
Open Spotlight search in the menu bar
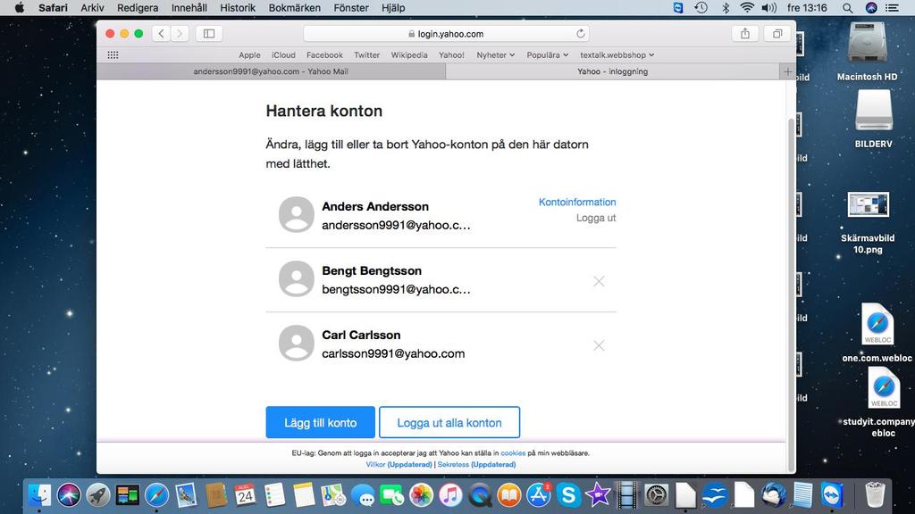click(848, 7)
